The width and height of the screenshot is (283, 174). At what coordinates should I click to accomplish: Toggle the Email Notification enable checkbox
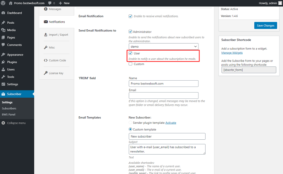pyautogui.click(x=130, y=16)
